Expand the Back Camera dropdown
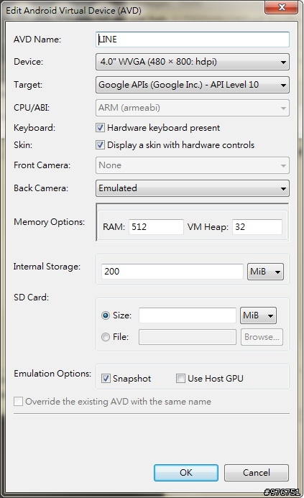304x498 pixels. coord(192,188)
